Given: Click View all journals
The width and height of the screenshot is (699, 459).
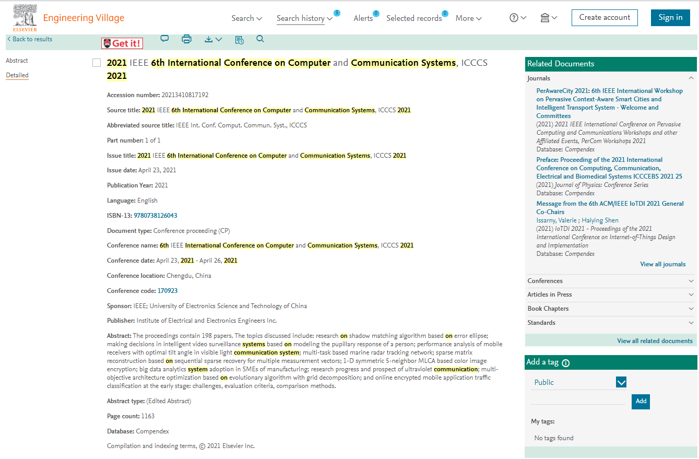Looking at the screenshot, I should pyautogui.click(x=662, y=264).
